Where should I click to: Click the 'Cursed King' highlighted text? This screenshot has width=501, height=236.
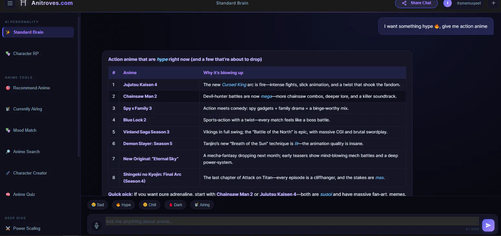[x=234, y=85]
